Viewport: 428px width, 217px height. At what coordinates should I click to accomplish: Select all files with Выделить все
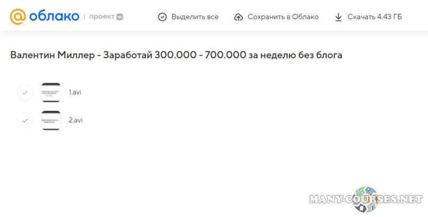tap(195, 17)
